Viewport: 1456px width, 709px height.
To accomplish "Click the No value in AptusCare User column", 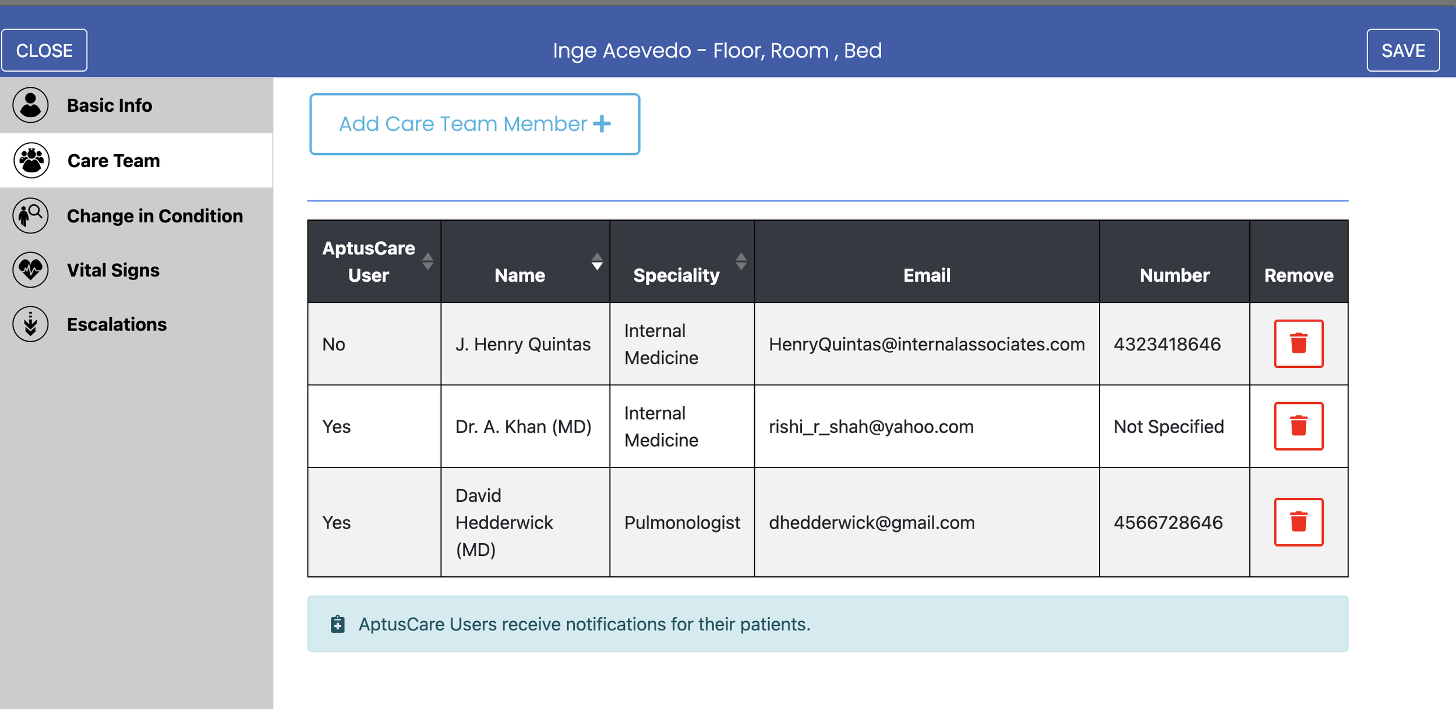I will click(334, 344).
